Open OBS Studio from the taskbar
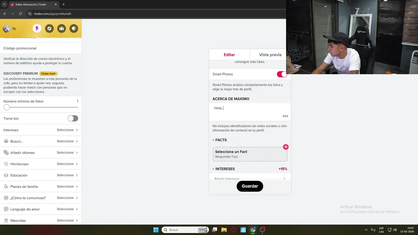 (x=262, y=230)
